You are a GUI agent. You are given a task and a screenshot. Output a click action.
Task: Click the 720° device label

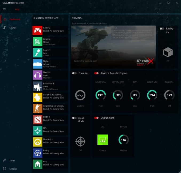coord(17,9)
